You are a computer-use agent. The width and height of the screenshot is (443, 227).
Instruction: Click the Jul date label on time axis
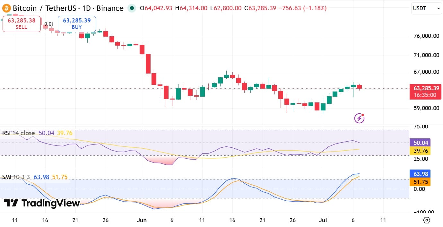point(323,220)
